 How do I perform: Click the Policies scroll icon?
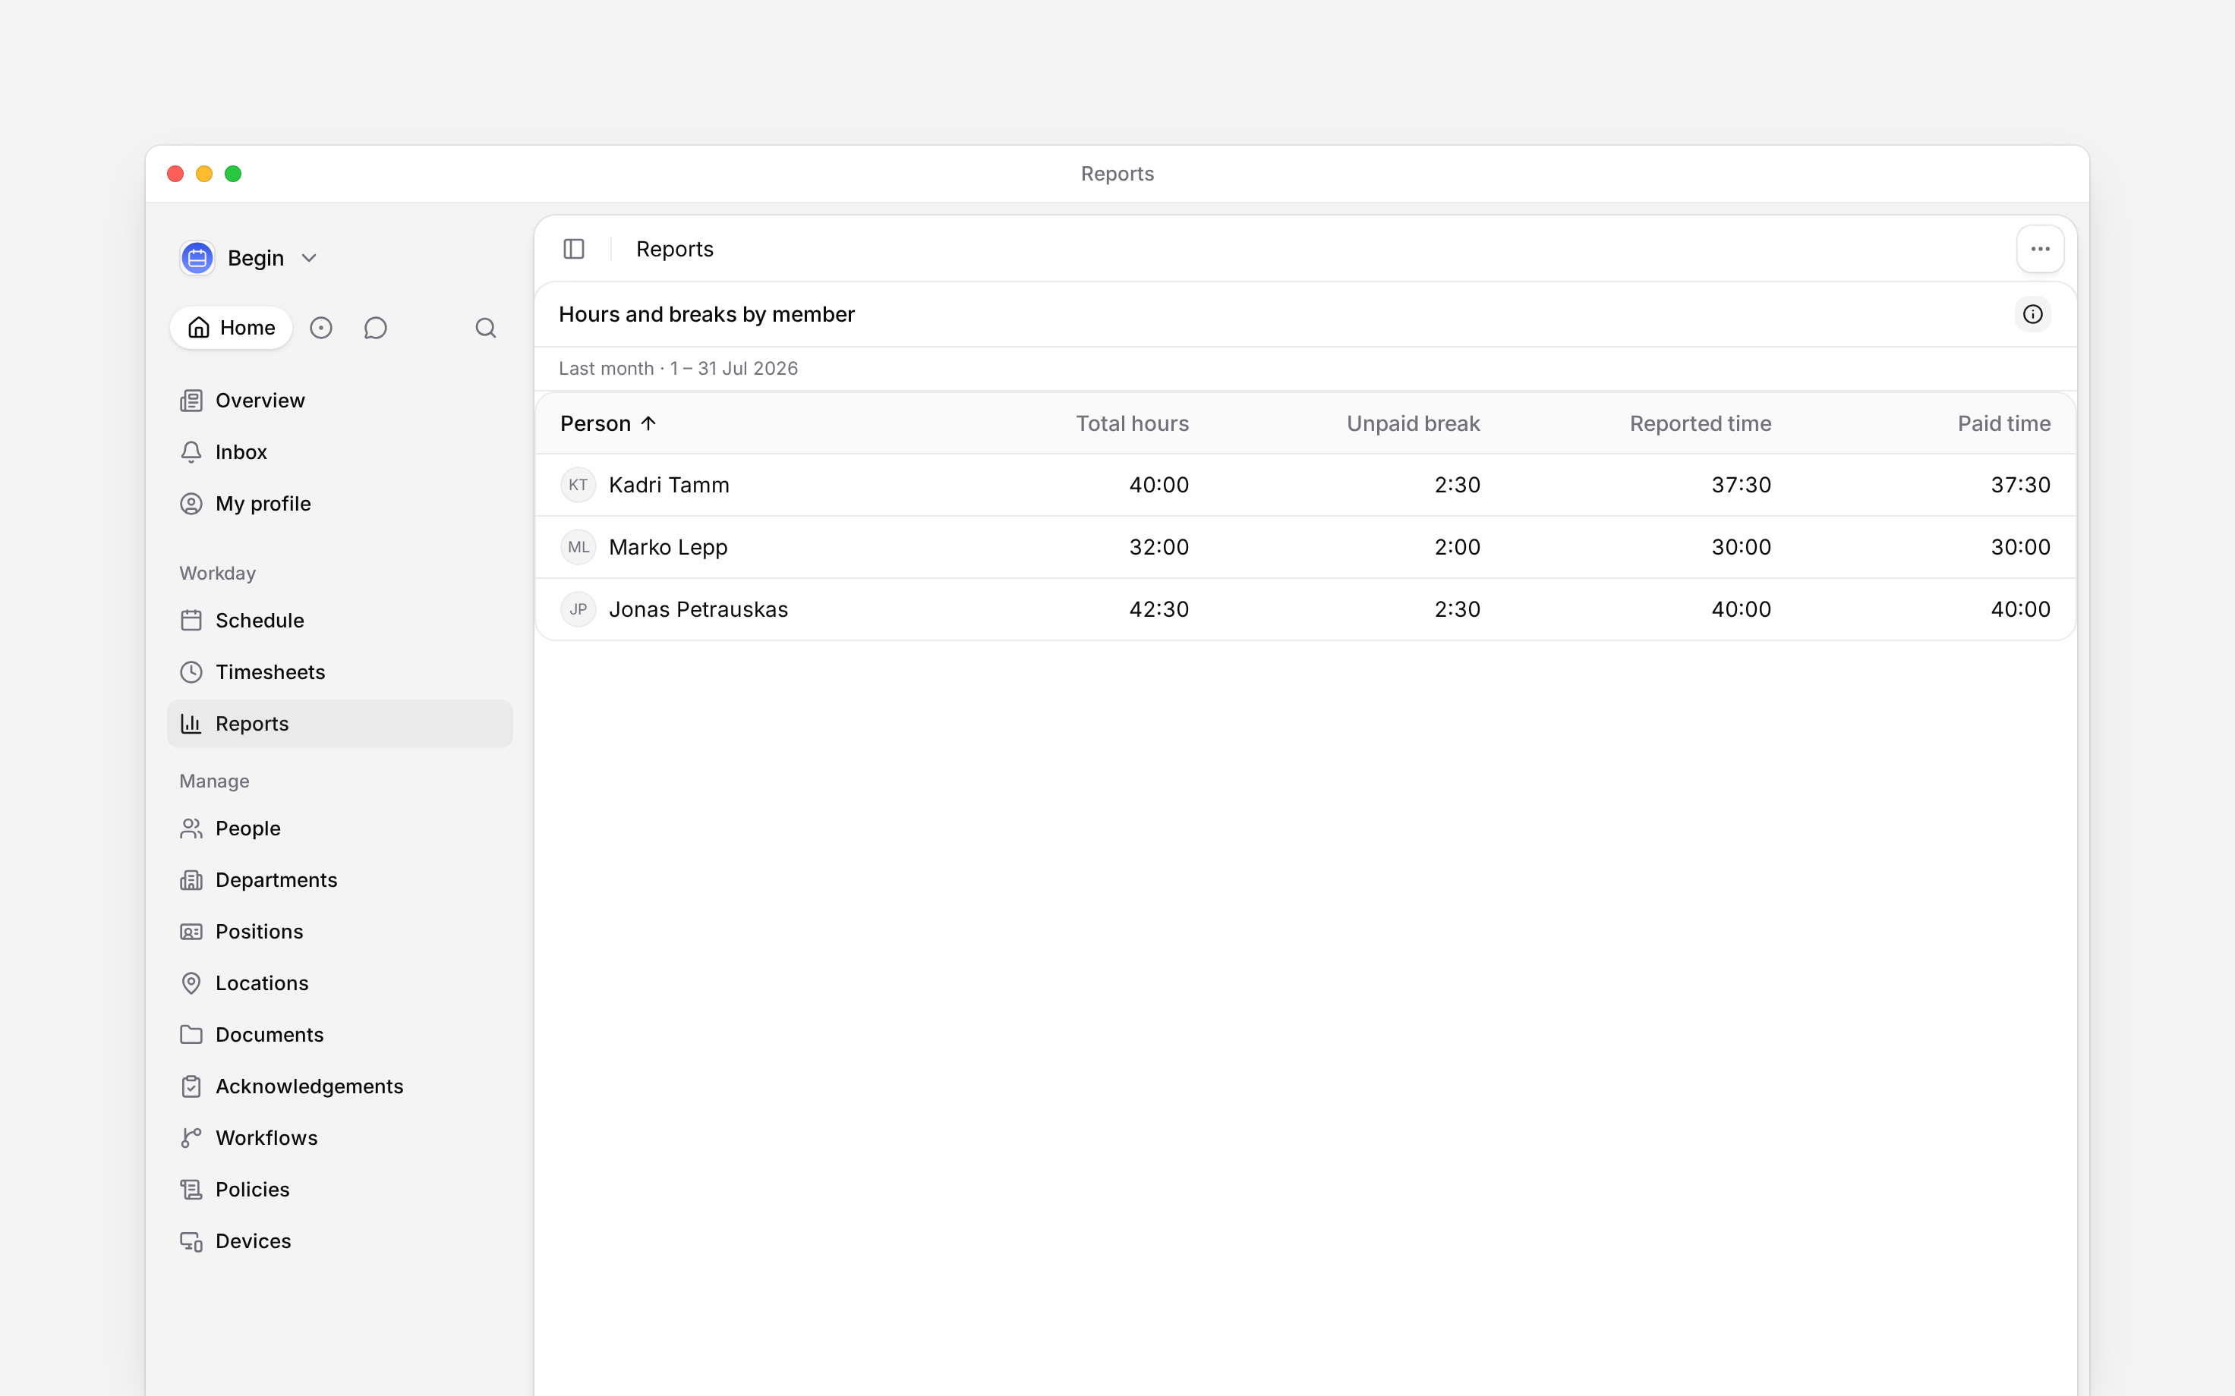[x=191, y=1190]
